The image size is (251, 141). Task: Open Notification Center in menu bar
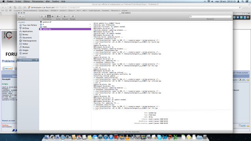tap(247, 2)
